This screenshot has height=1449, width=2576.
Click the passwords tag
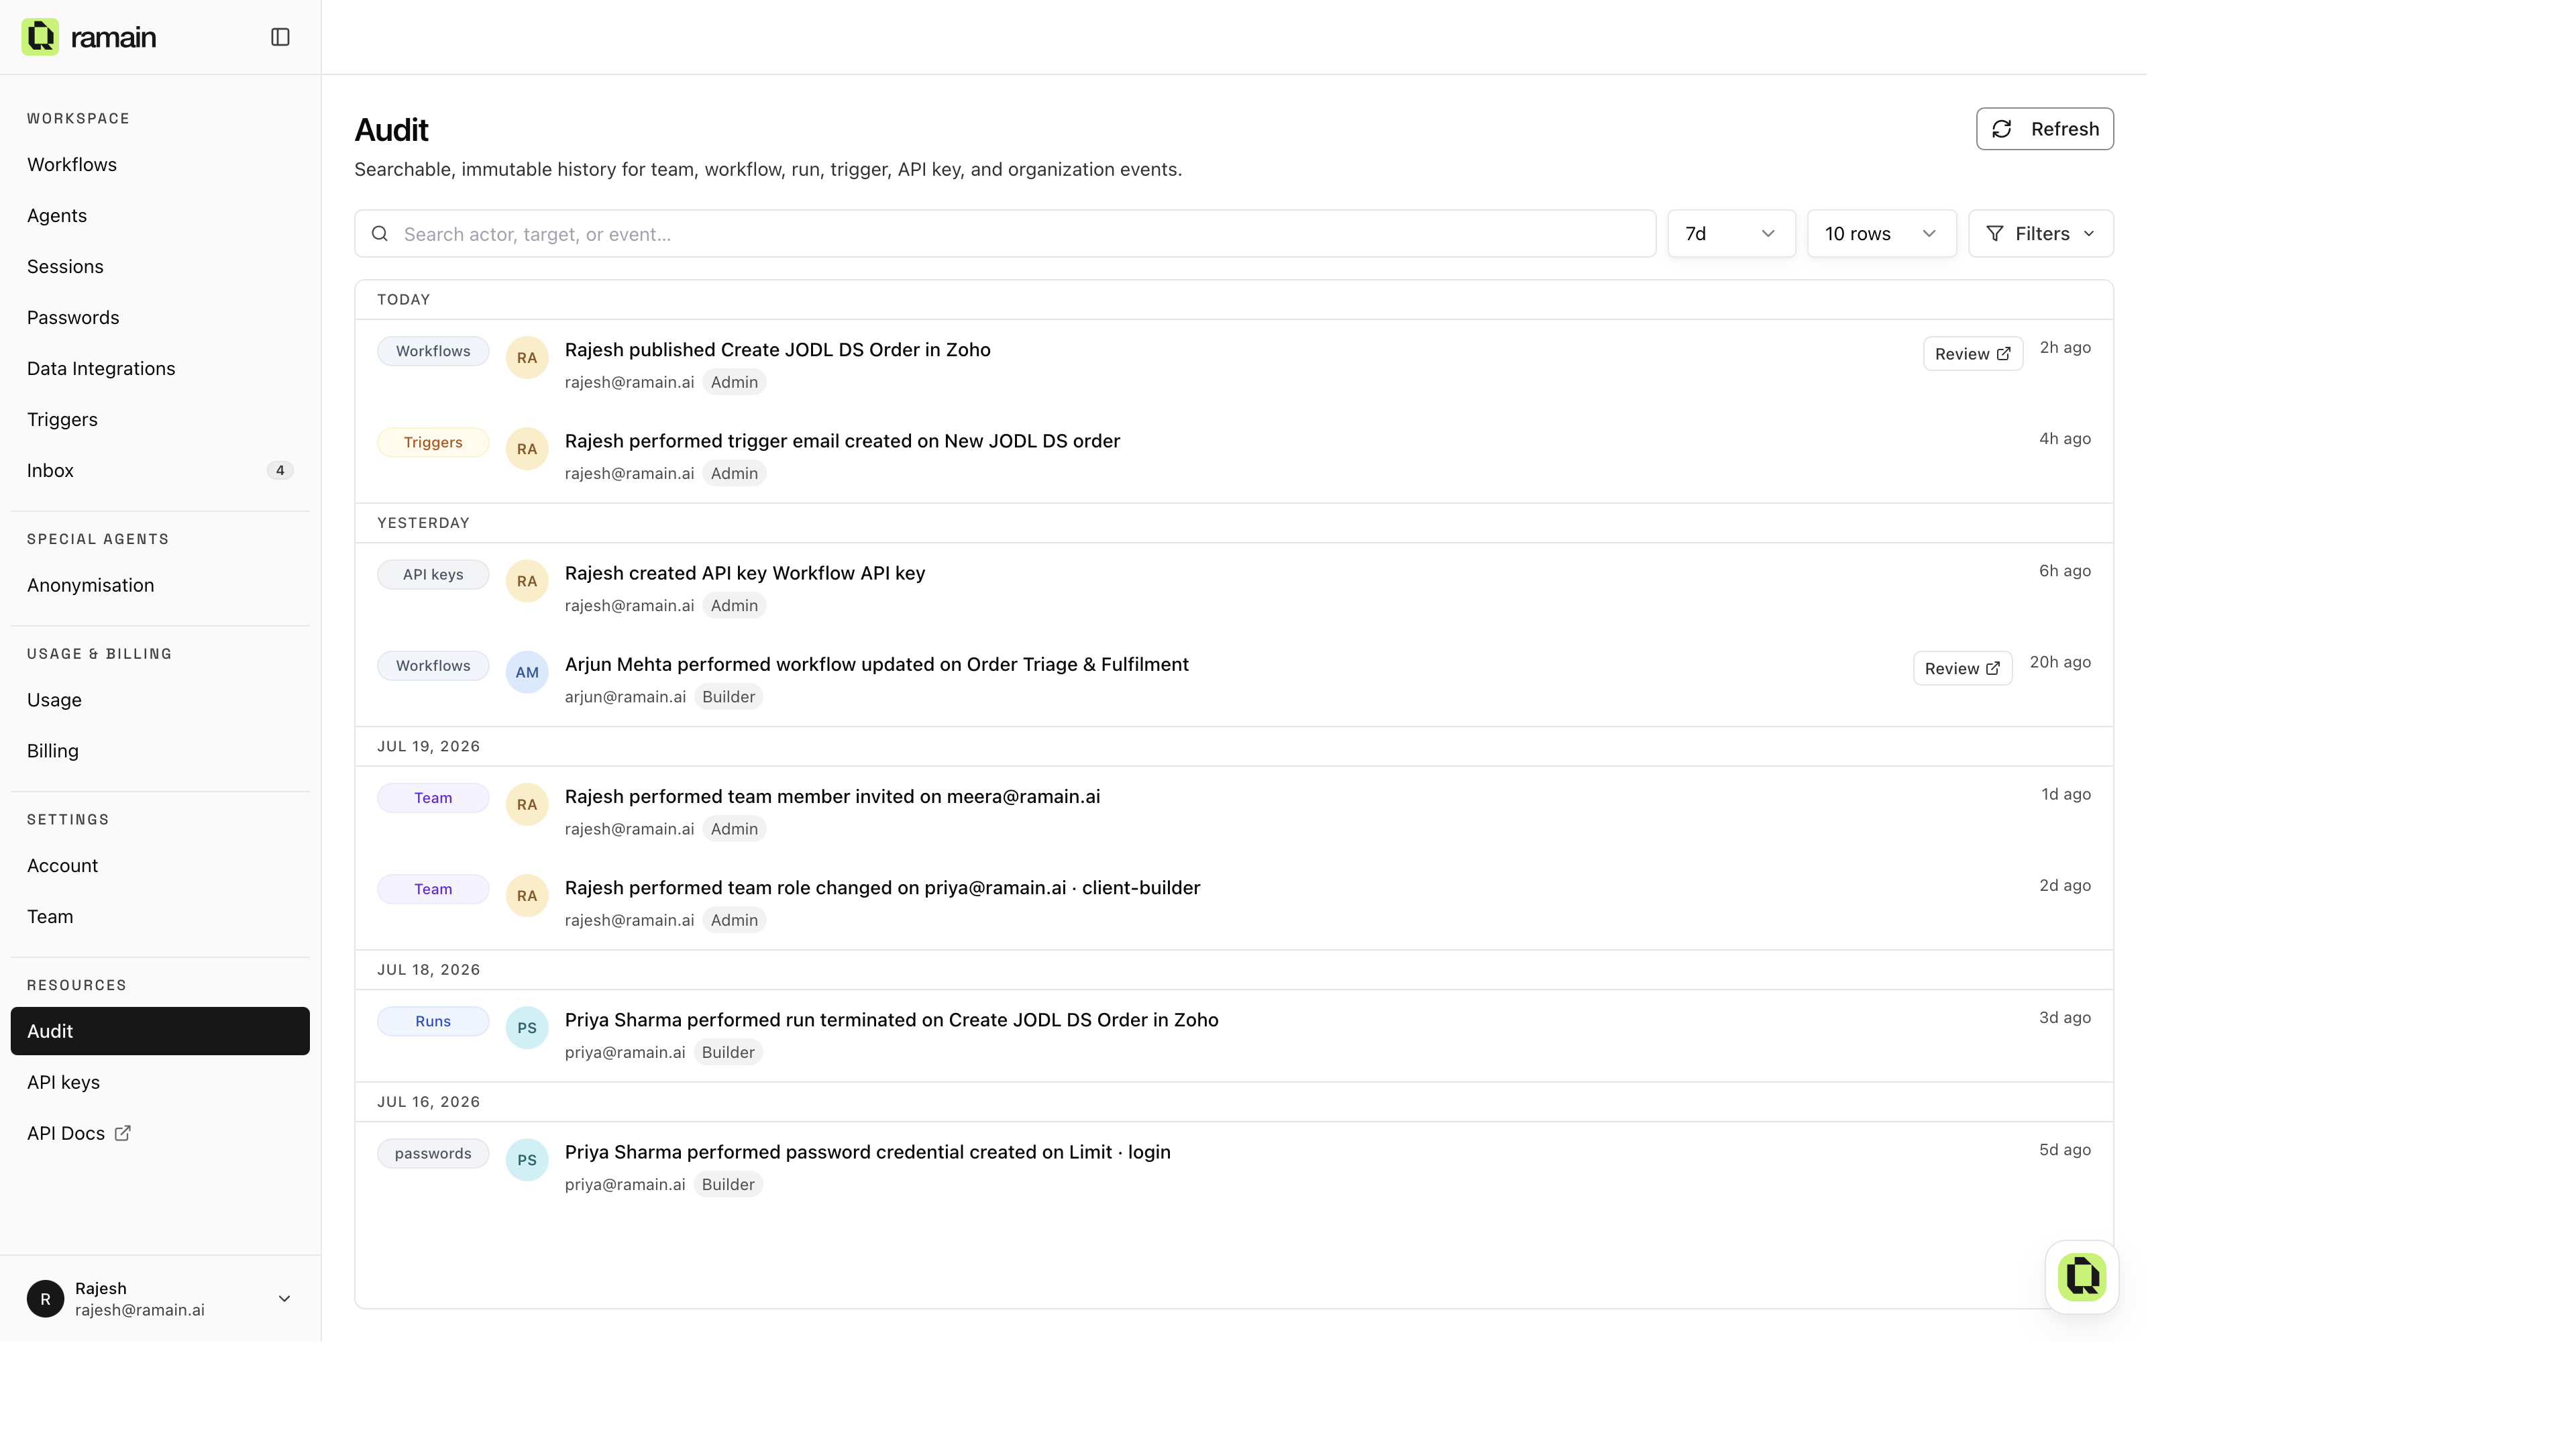click(433, 1153)
